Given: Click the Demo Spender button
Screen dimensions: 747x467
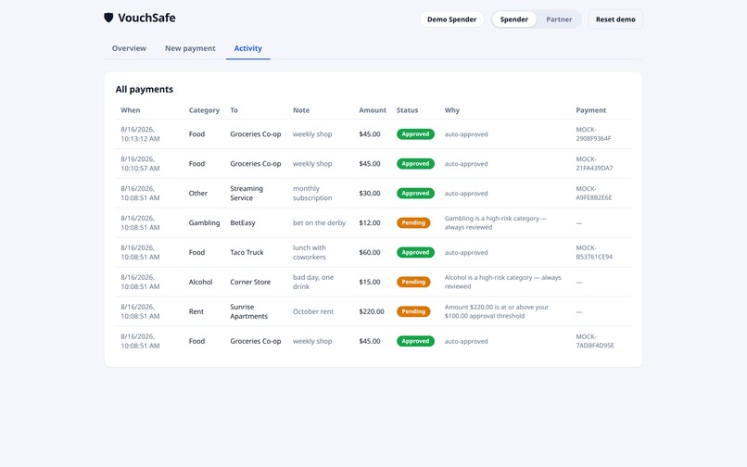Looking at the screenshot, I should (451, 19).
